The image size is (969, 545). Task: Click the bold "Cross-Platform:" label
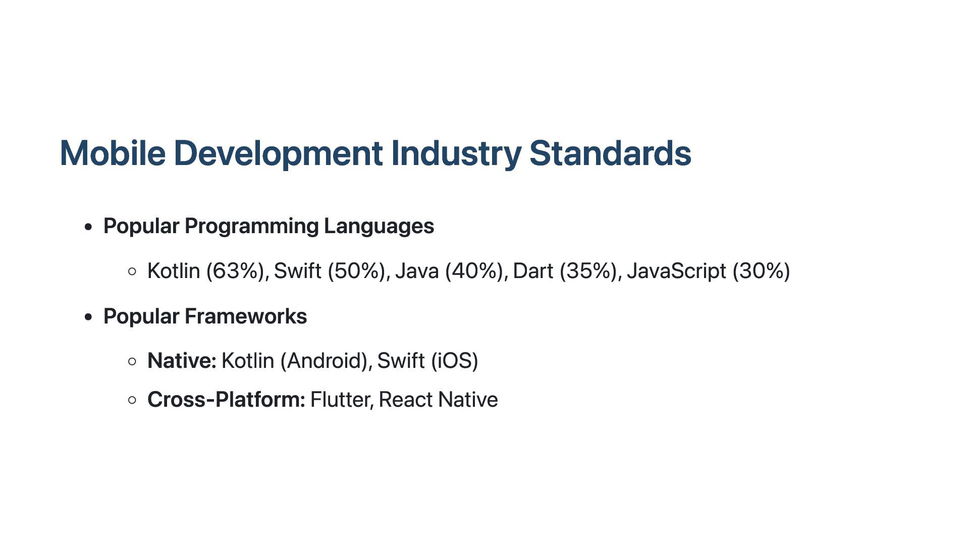[x=226, y=400]
